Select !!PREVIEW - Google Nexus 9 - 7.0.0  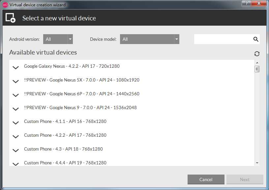[x=80, y=107]
